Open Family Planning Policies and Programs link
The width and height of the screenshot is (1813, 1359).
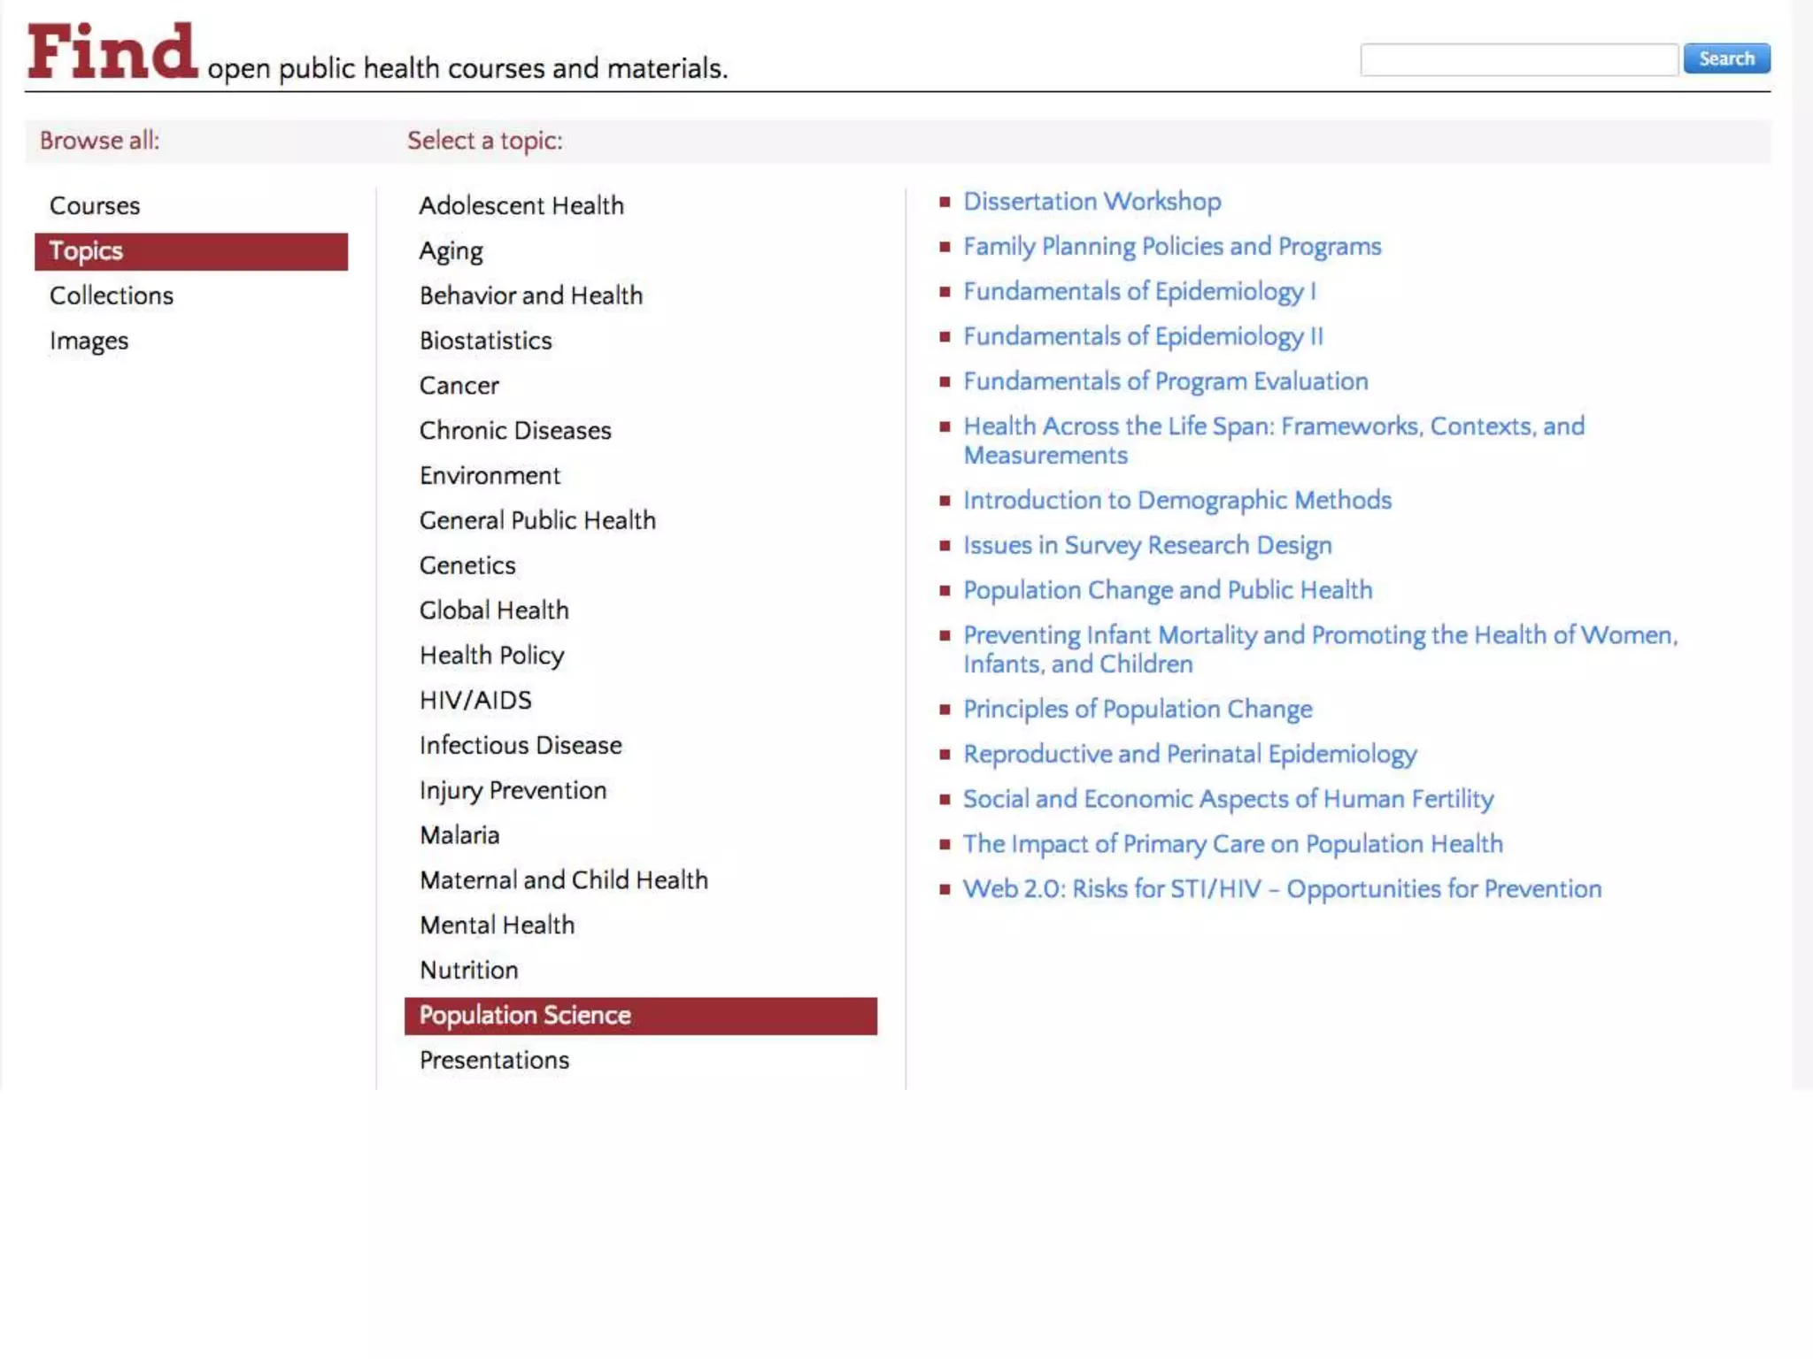point(1171,247)
